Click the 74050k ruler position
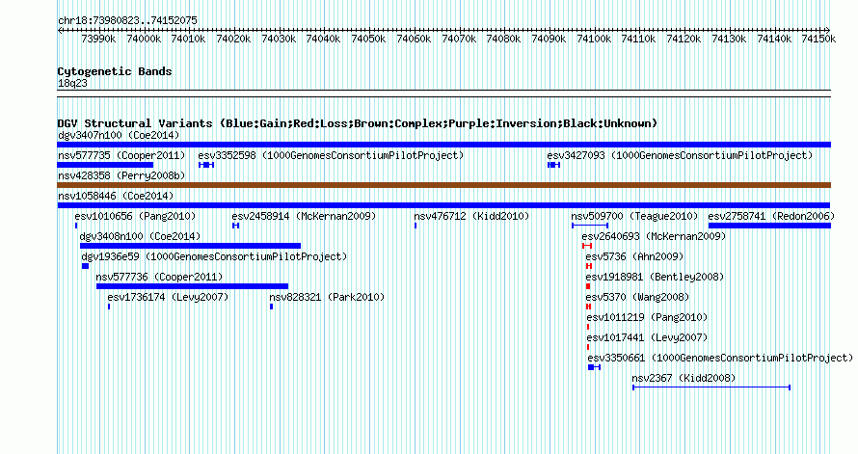This screenshot has height=454, width=858. pyautogui.click(x=368, y=39)
